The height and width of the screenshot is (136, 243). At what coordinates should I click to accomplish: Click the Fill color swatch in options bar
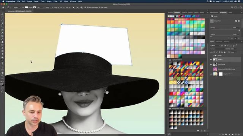pos(26,8)
